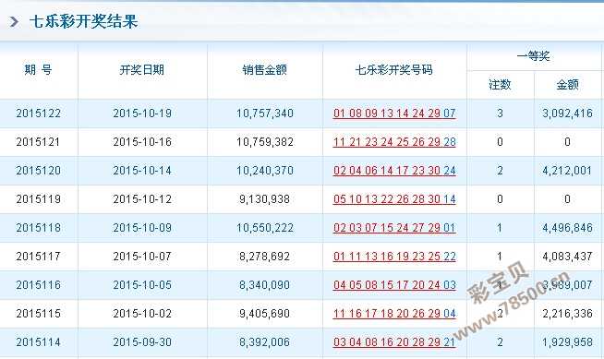Viewport: 604px width, 359px height.
Task: Click first prize amount 3,092,416
Action: (x=567, y=114)
